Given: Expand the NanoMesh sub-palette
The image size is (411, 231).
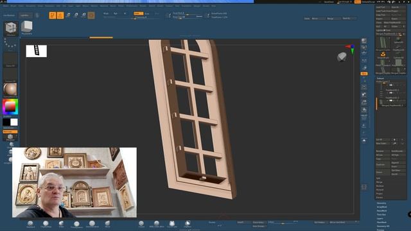Looking at the screenshot, I should pos(381,210).
